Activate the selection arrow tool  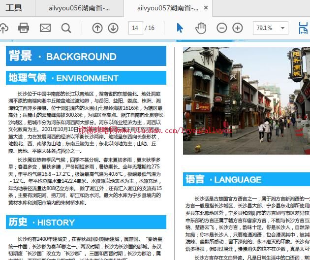(x=180, y=28)
